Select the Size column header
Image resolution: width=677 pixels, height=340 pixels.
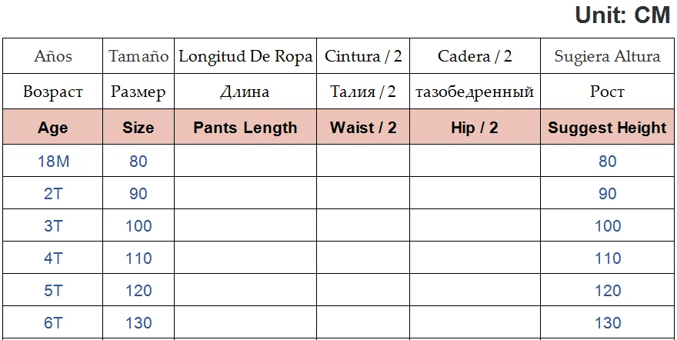138,128
